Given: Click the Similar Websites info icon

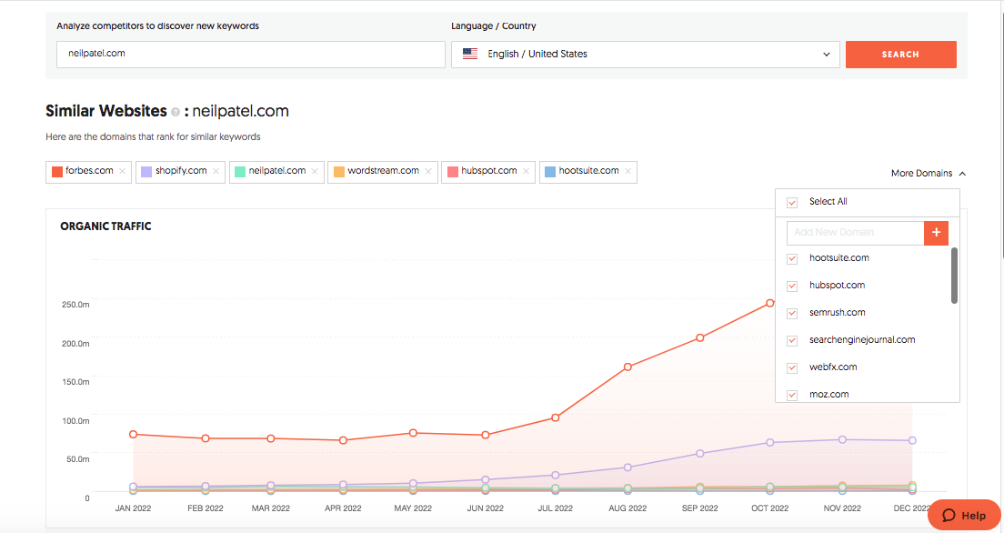Looking at the screenshot, I should click(x=176, y=112).
